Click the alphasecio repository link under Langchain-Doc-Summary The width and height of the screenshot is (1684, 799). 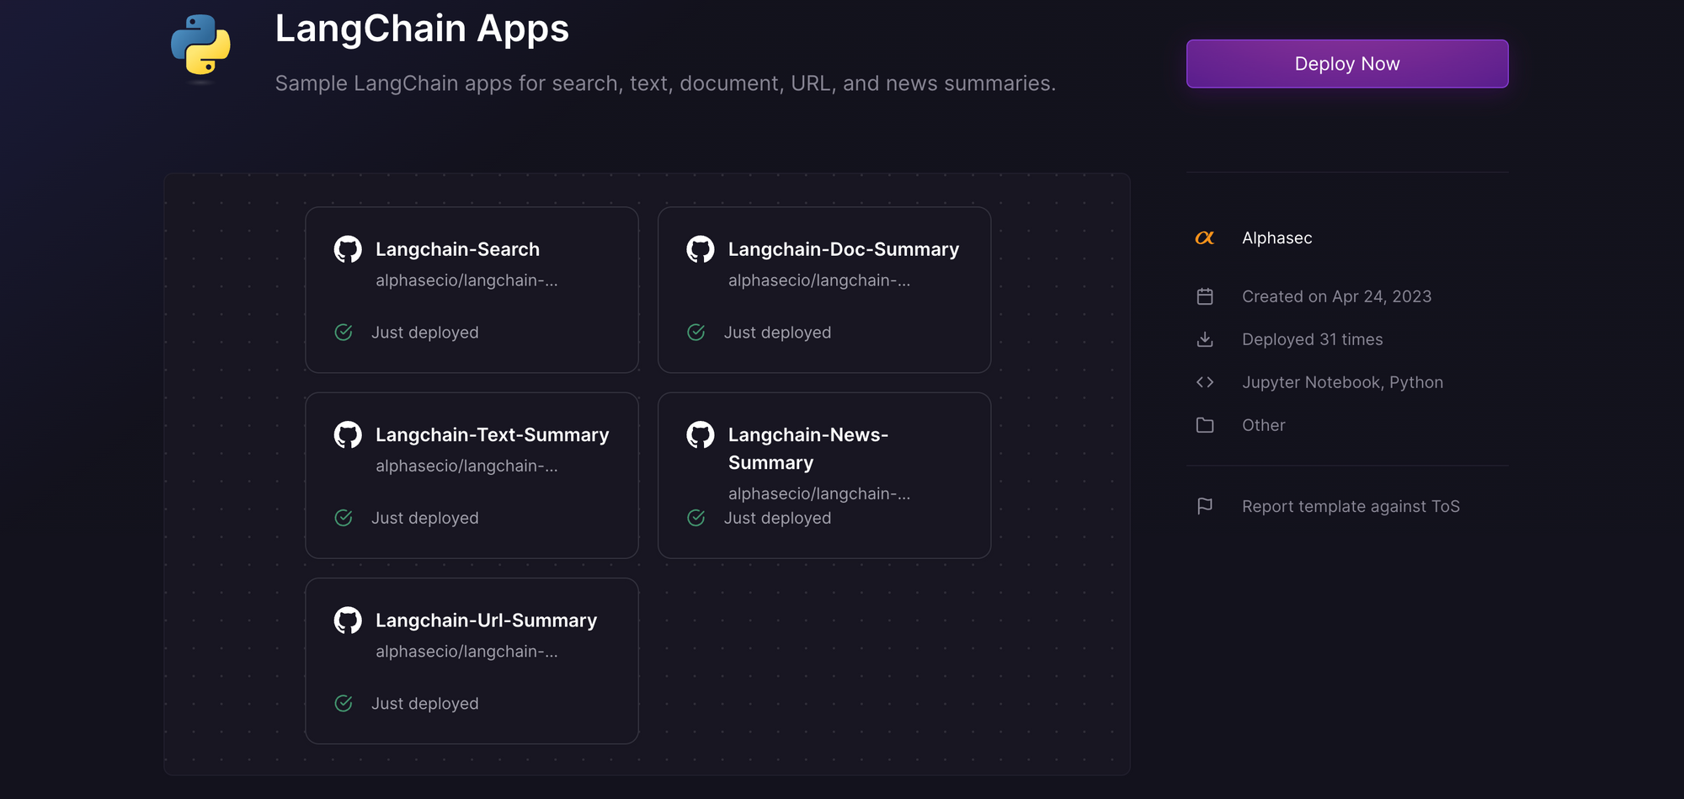(819, 280)
